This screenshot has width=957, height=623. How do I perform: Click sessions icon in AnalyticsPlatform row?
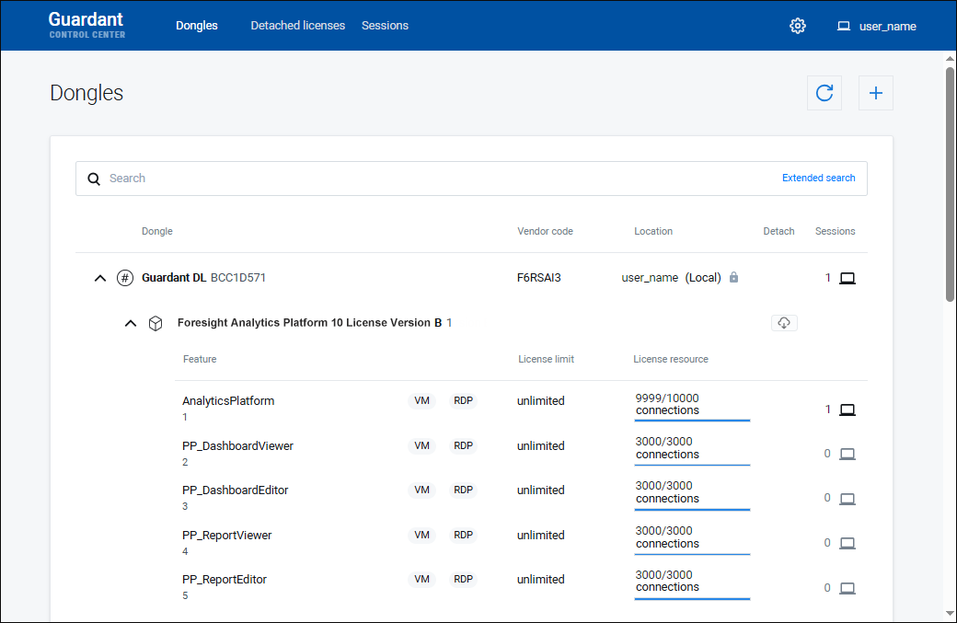click(847, 410)
